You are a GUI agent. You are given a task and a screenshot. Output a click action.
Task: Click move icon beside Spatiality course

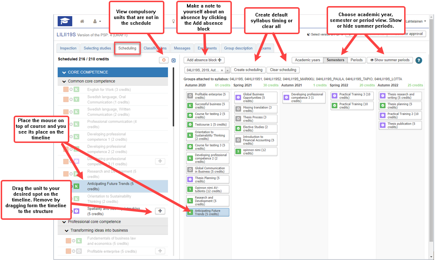coord(160,211)
